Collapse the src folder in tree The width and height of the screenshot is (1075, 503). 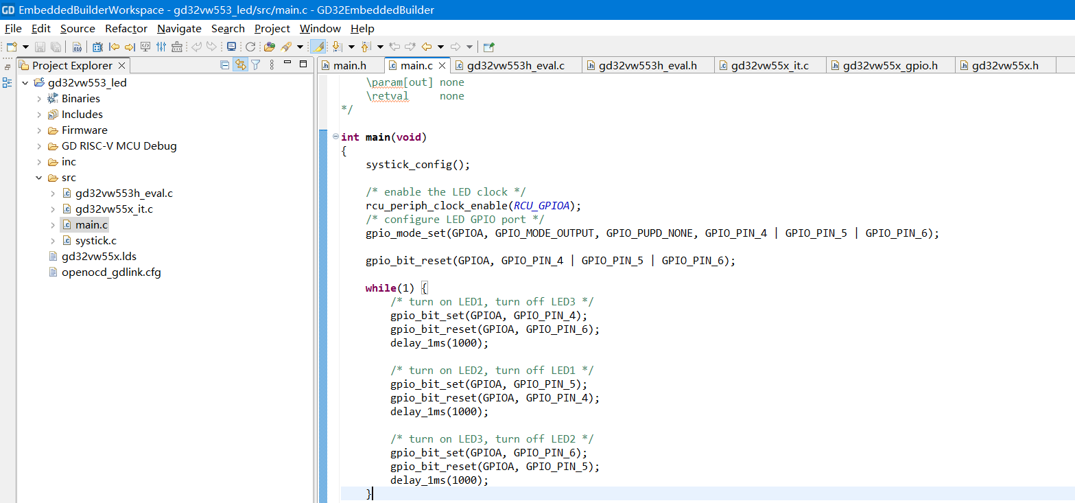click(x=39, y=178)
